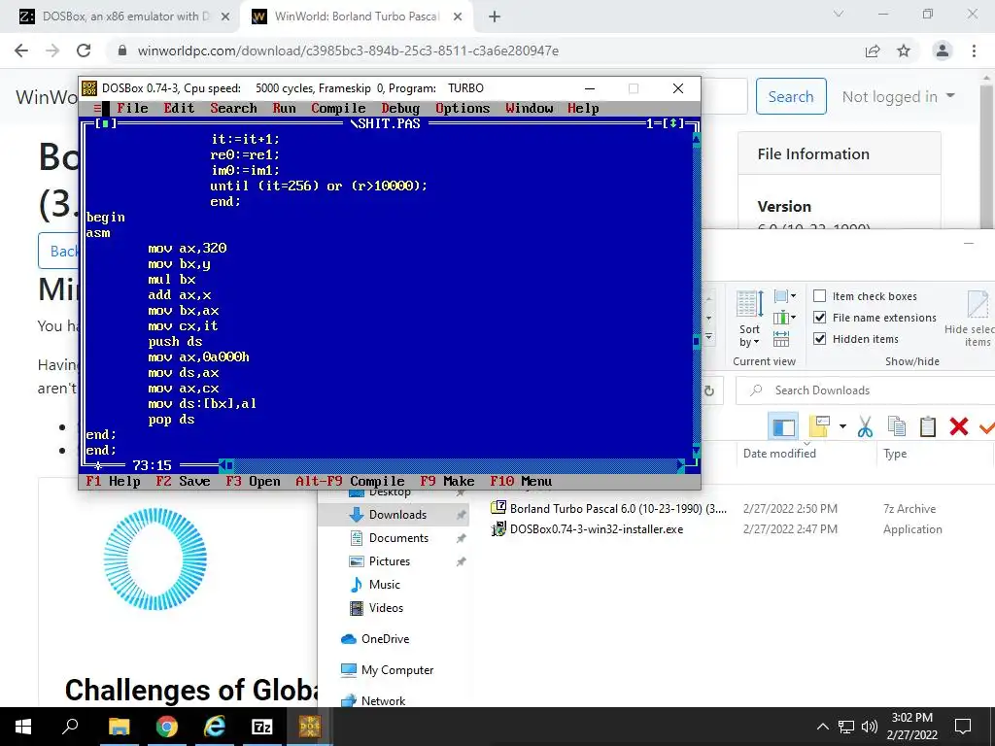The image size is (995, 746).
Task: Open the volume speaker tray icon
Action: point(870,727)
